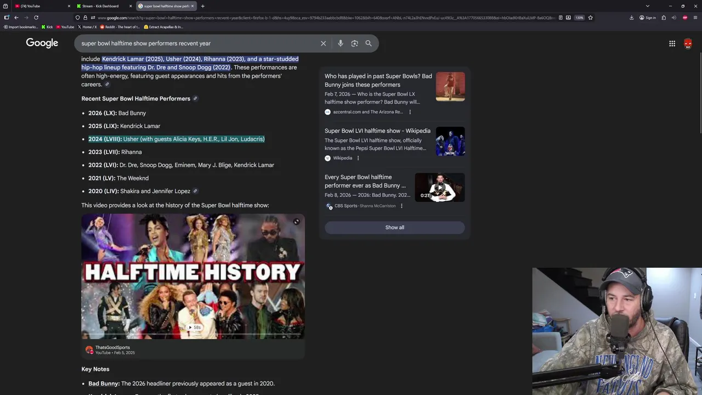Image resolution: width=702 pixels, height=395 pixels.
Task: Open the Google apps grid
Action: point(672,43)
